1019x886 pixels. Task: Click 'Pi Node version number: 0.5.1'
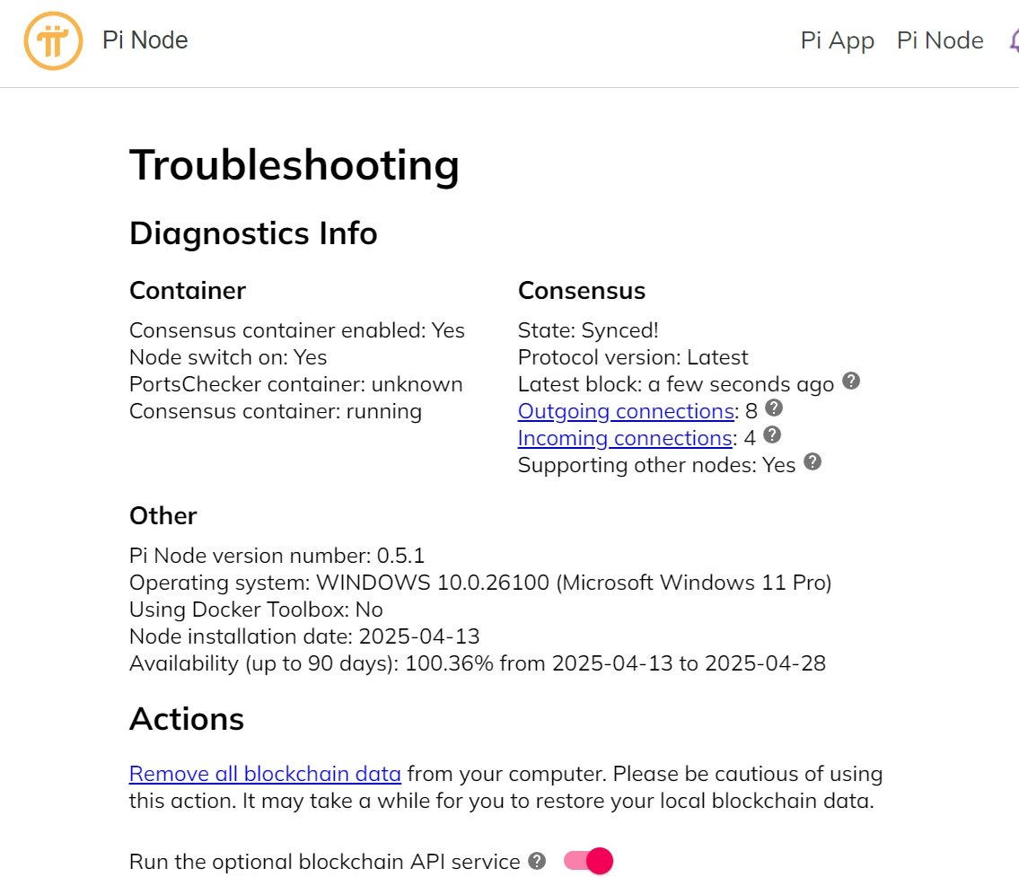277,556
